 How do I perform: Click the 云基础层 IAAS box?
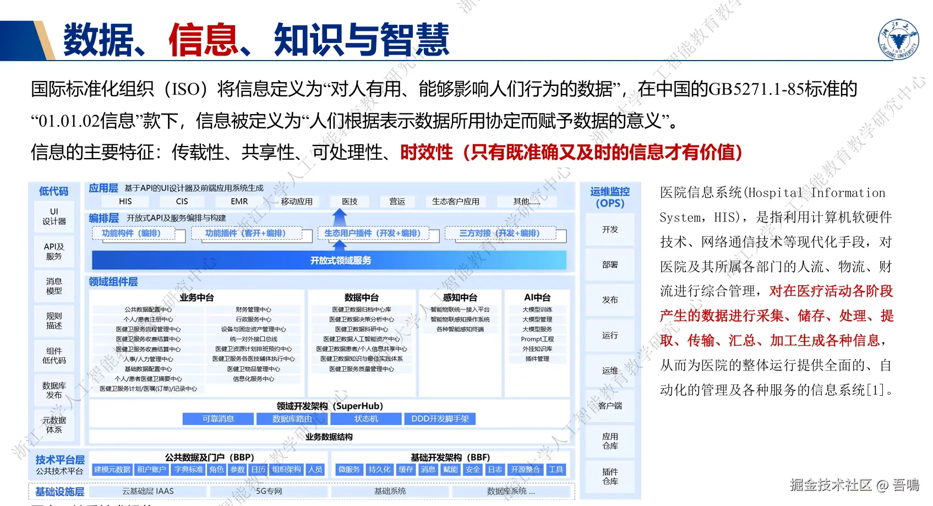click(148, 491)
